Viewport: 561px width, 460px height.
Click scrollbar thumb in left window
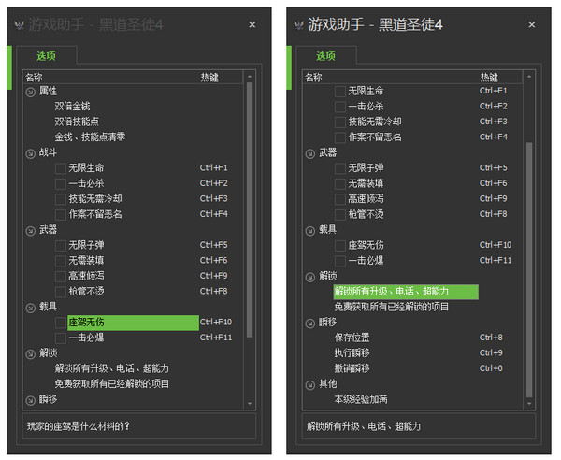pos(250,209)
